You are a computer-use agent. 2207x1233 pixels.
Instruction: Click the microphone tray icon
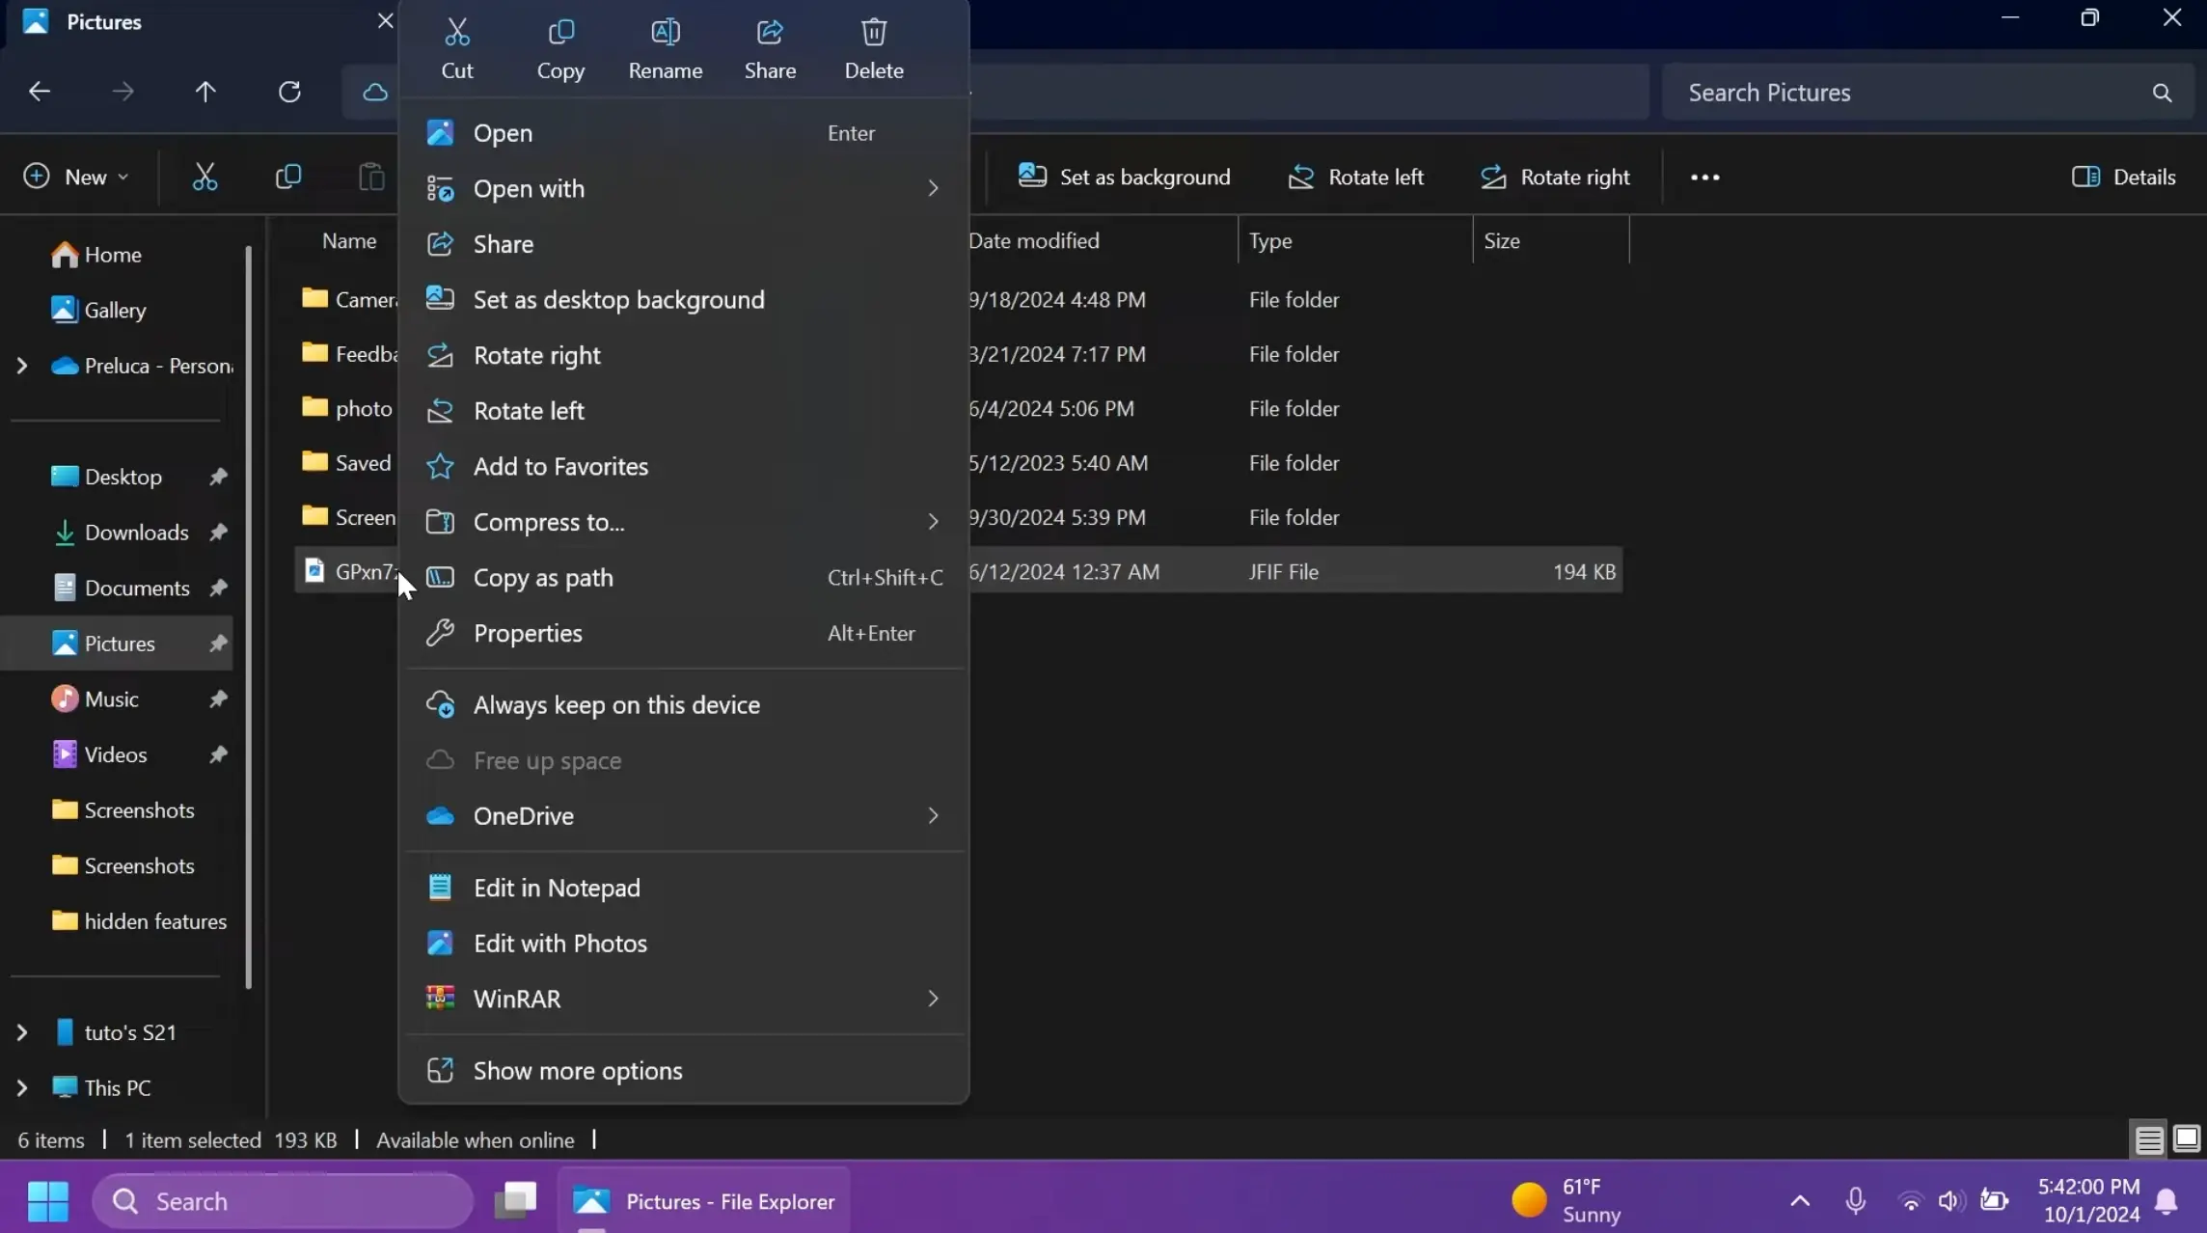[x=1855, y=1201]
